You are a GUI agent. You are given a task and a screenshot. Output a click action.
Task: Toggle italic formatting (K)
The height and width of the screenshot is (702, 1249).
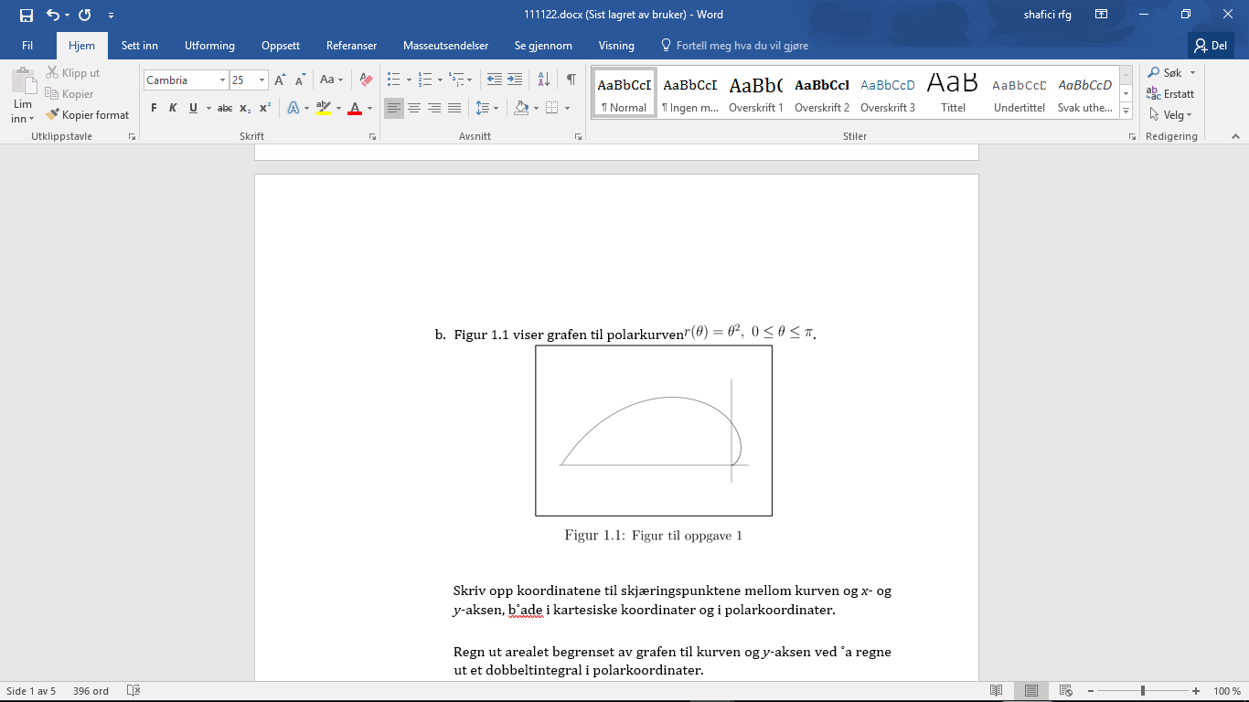point(173,108)
